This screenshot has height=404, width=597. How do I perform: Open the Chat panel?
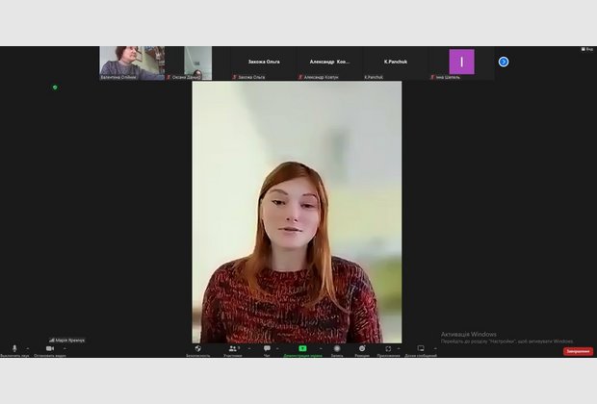coord(267,348)
